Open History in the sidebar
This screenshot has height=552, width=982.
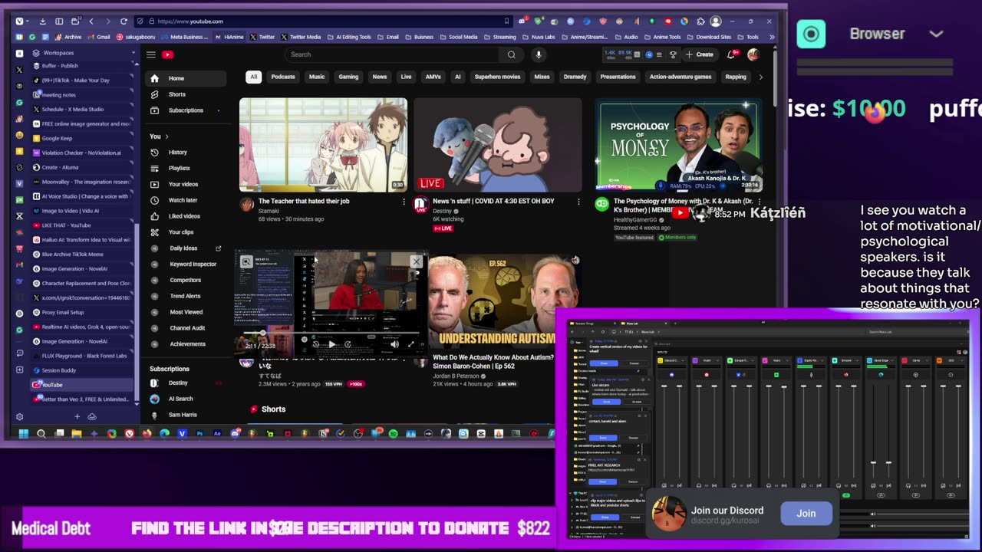tap(186, 153)
